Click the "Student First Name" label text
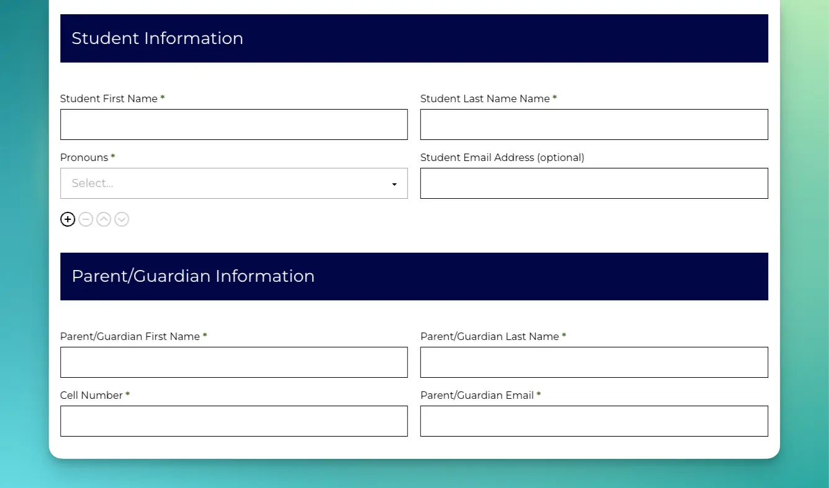This screenshot has width=829, height=488. (x=109, y=98)
